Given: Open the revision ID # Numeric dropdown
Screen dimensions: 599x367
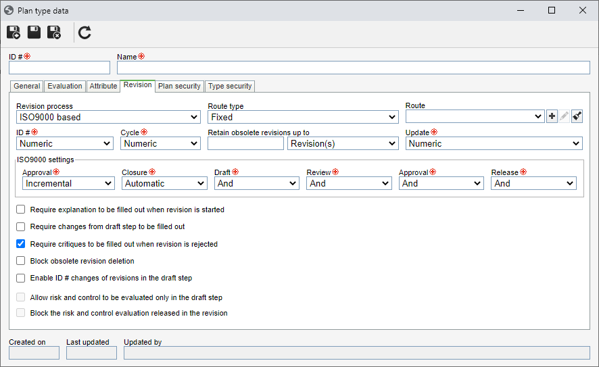Looking at the screenshot, I should (x=64, y=143).
